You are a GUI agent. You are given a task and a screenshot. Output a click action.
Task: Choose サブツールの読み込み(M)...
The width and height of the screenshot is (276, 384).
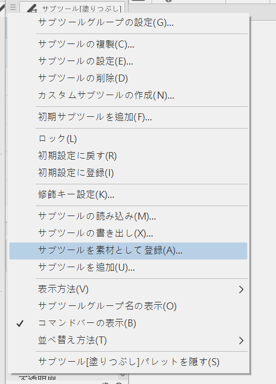click(129, 216)
